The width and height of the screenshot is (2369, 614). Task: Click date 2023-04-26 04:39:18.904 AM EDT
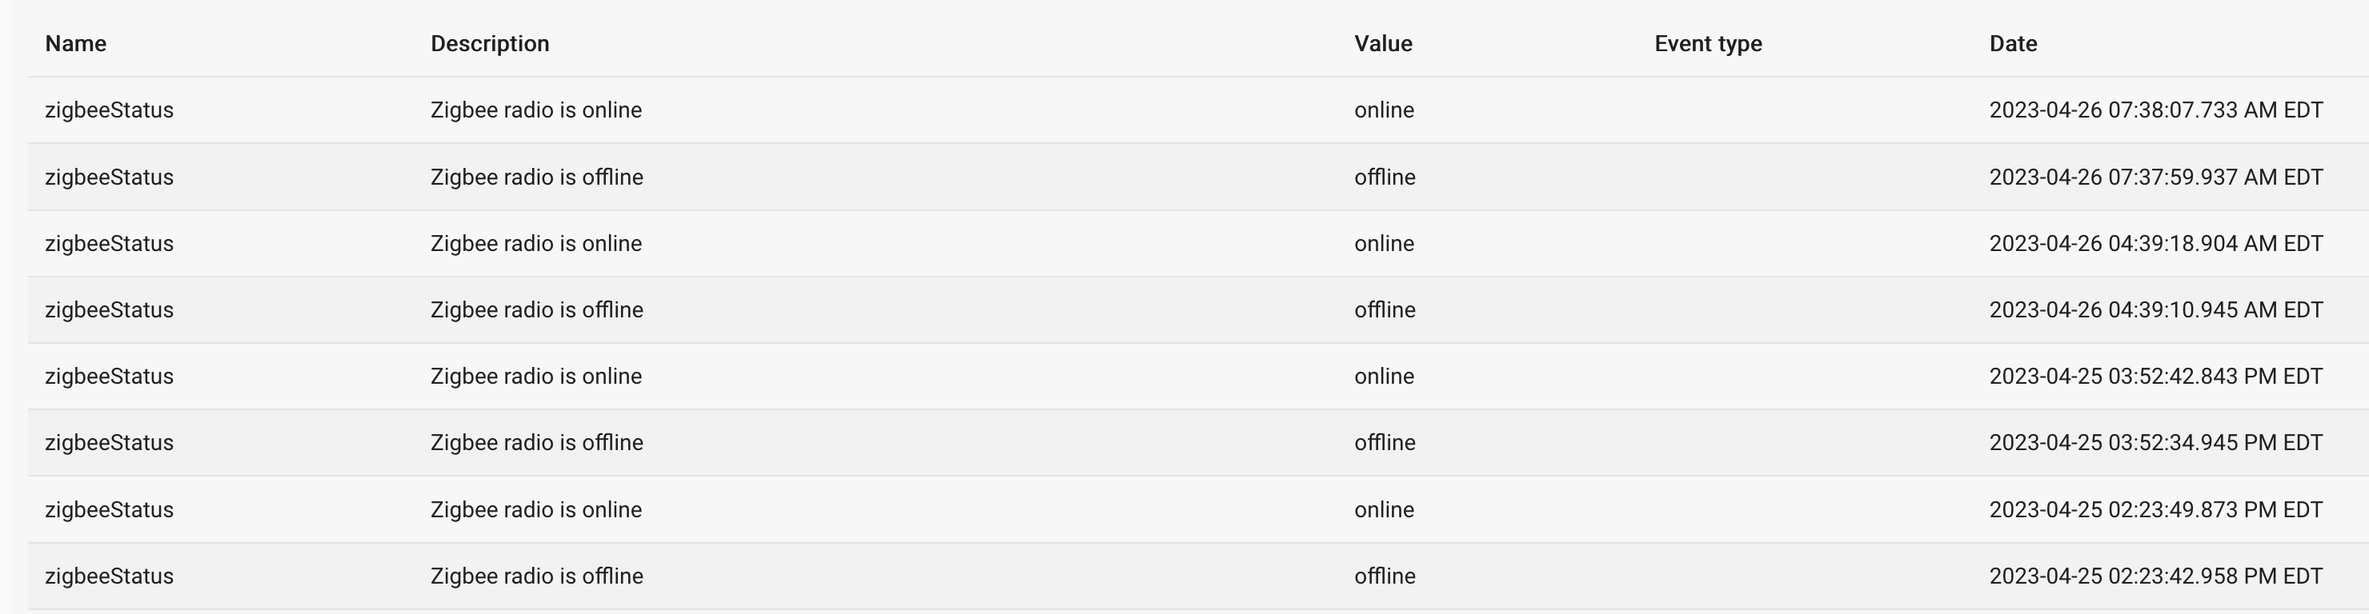[2155, 244]
